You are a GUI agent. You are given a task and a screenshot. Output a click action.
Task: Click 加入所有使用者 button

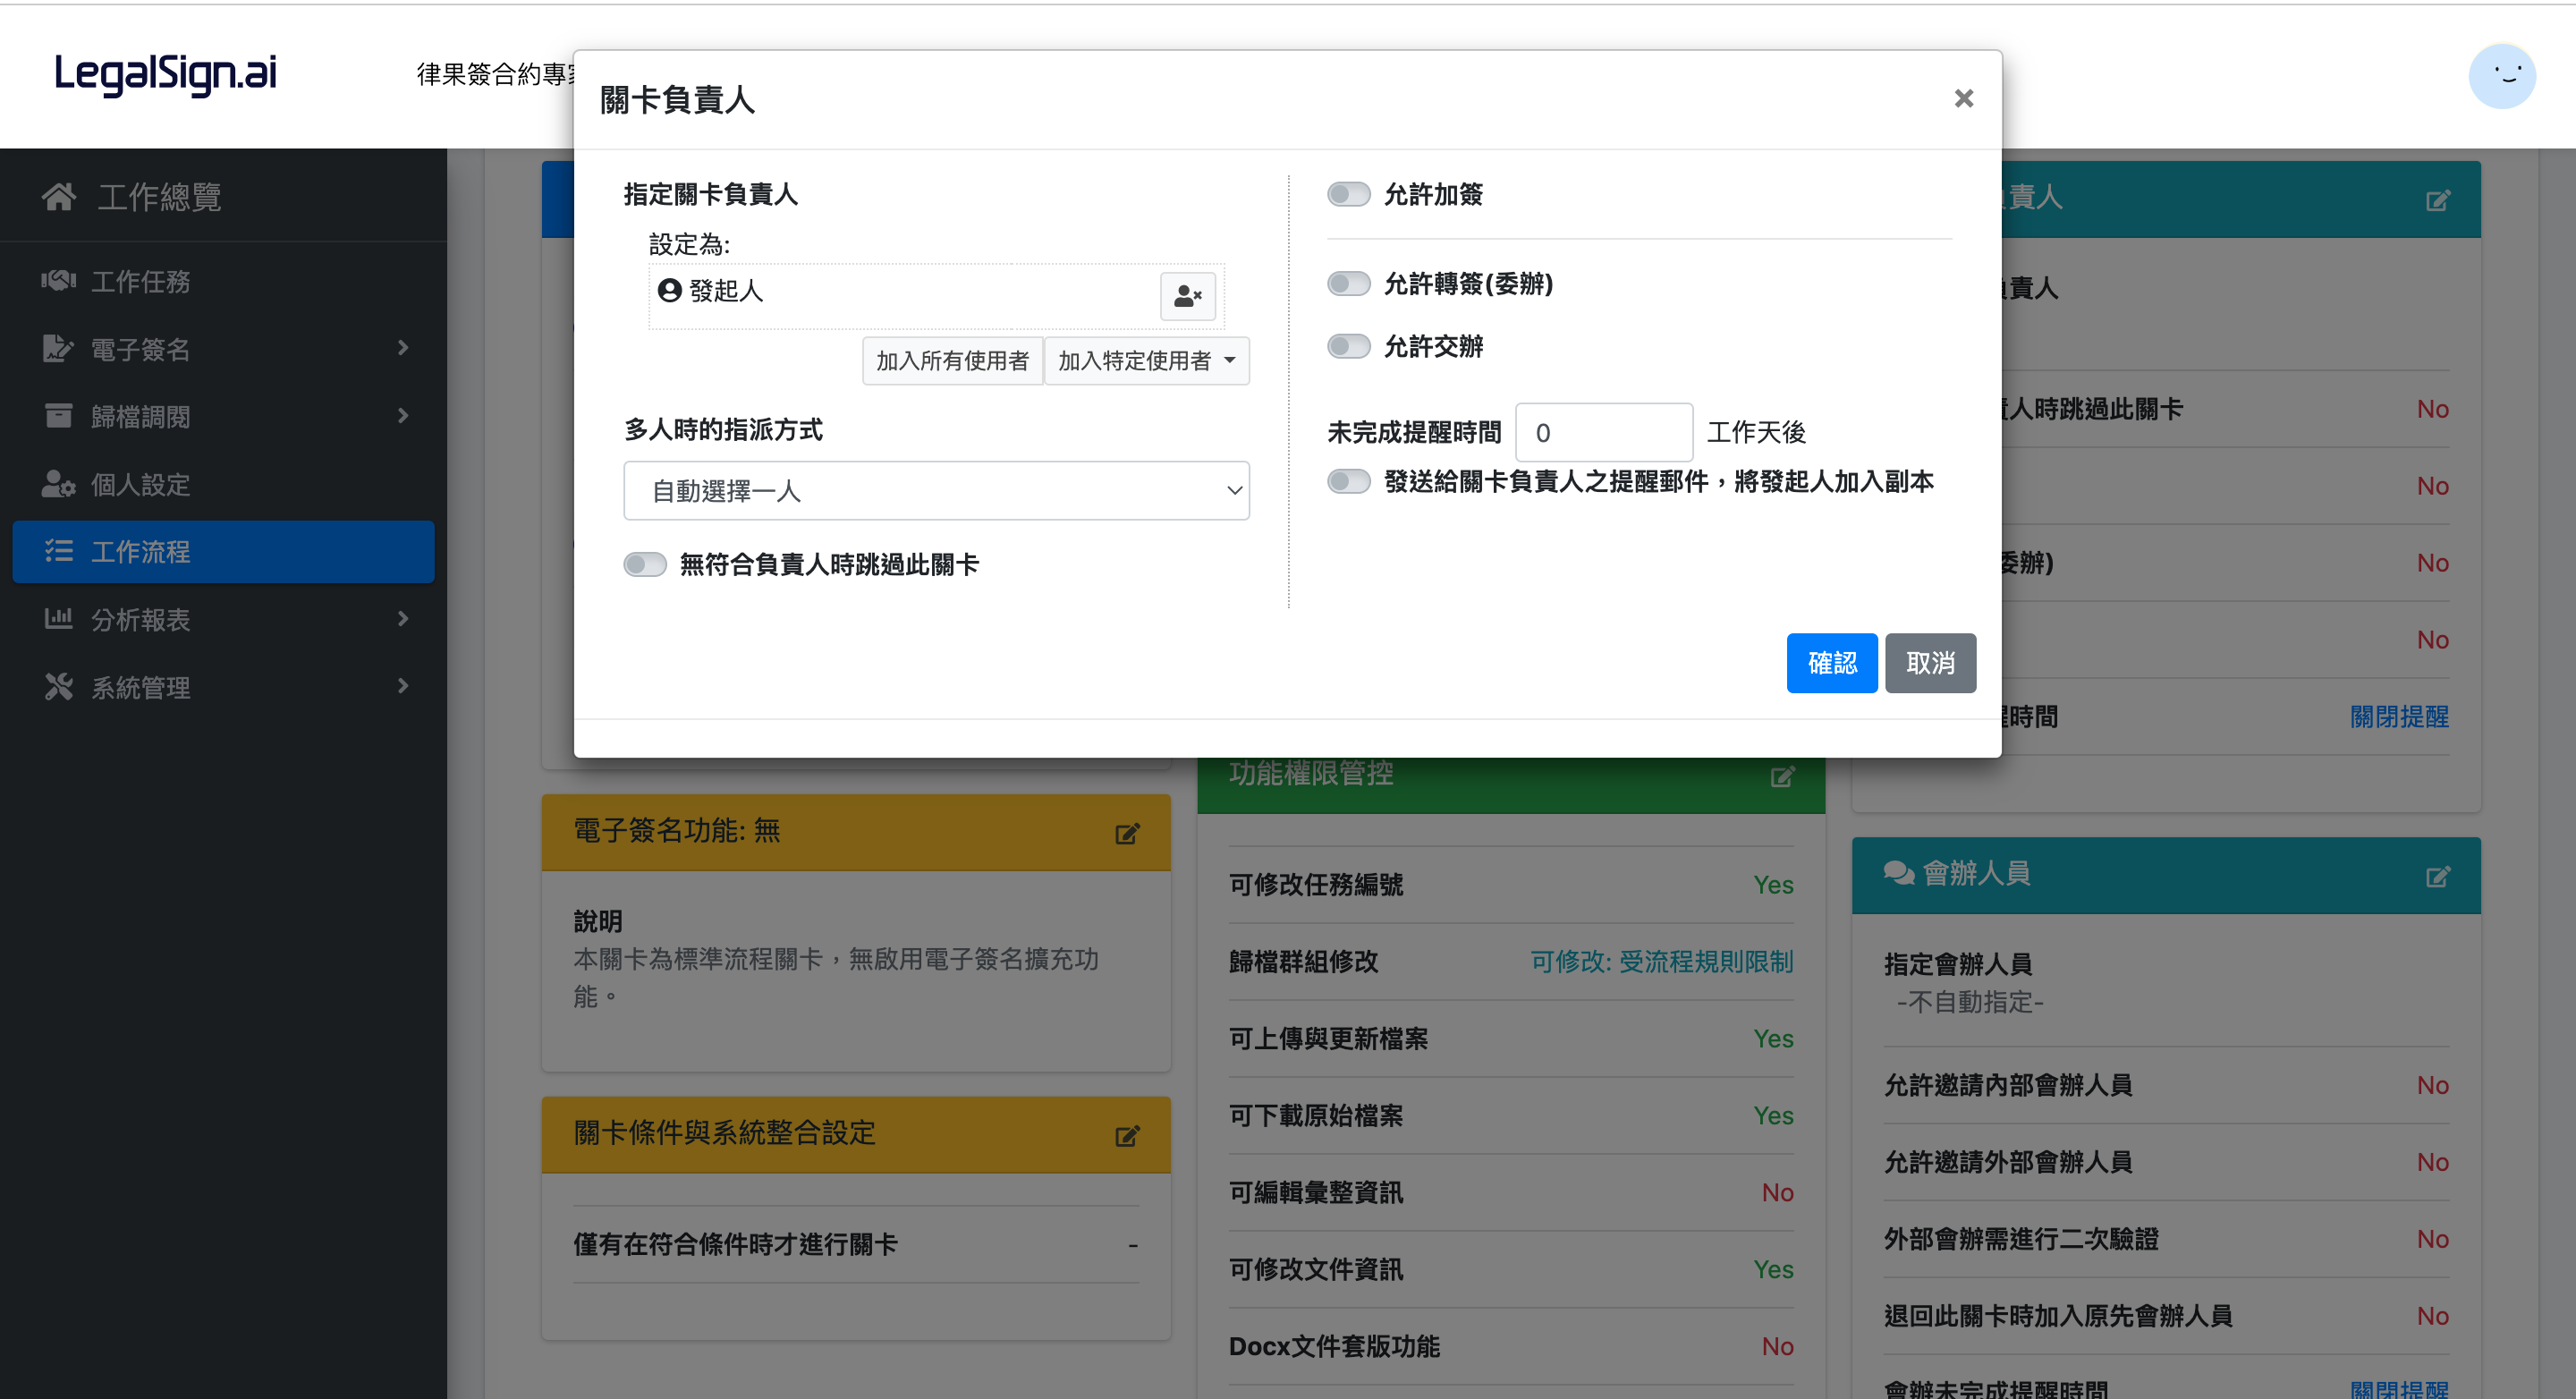click(x=952, y=360)
